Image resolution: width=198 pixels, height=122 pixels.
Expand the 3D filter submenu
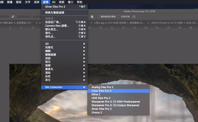pyautogui.click(x=64, y=44)
